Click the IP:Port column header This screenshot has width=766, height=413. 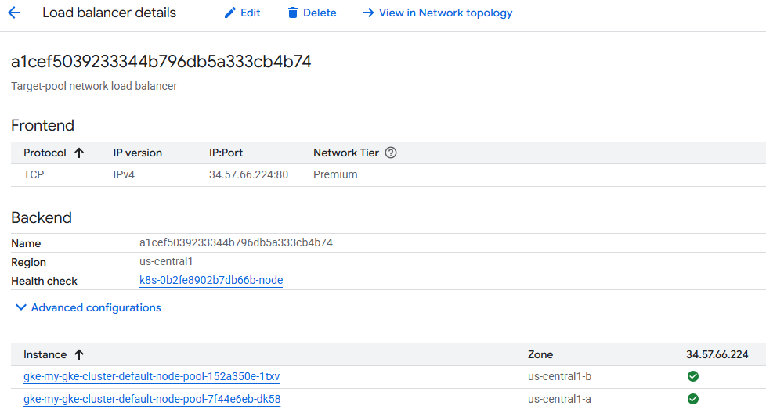click(x=226, y=153)
